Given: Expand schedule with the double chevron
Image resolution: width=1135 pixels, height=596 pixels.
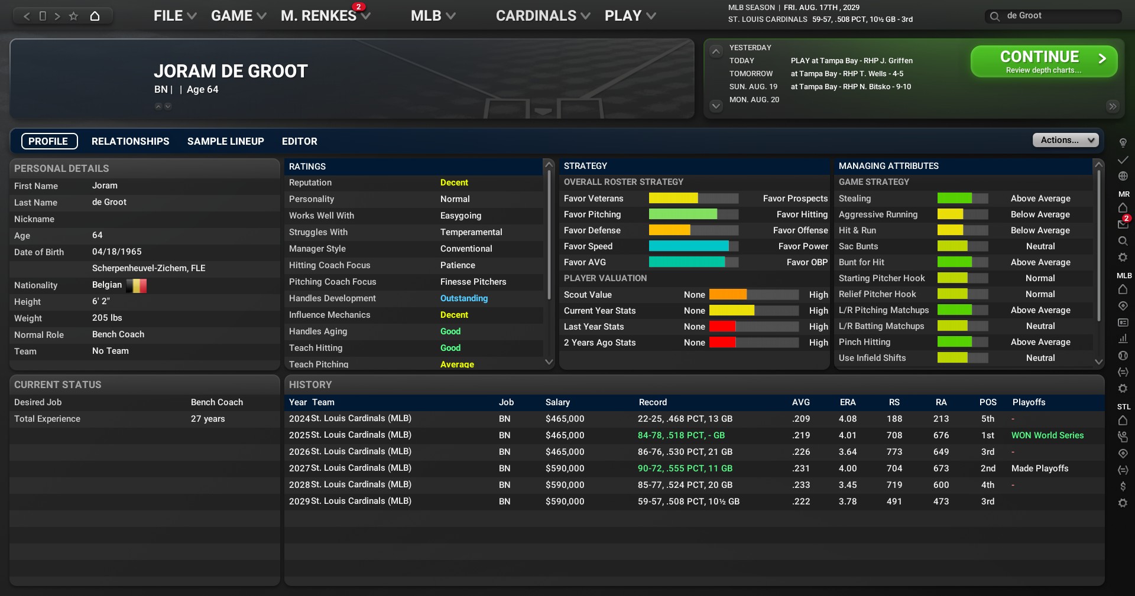Looking at the screenshot, I should pos(1113,106).
